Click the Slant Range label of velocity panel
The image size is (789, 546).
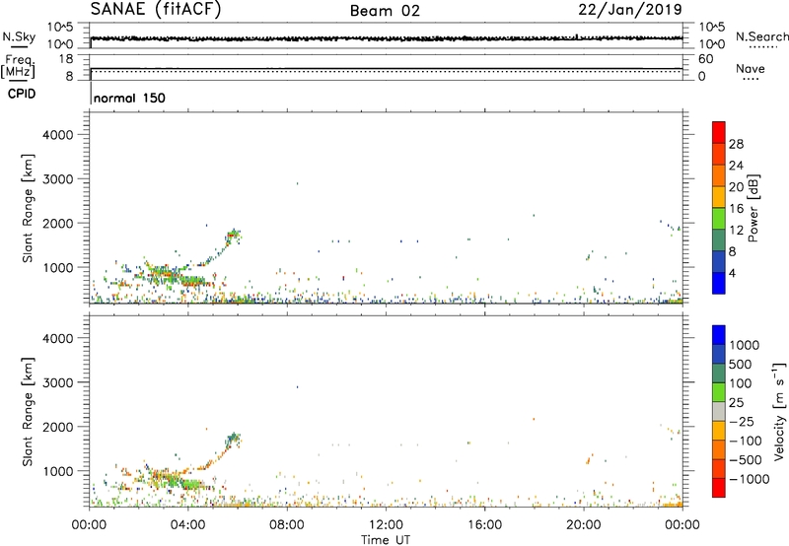click(28, 412)
